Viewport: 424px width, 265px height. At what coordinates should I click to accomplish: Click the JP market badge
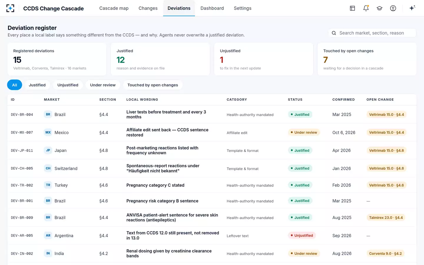click(x=48, y=150)
